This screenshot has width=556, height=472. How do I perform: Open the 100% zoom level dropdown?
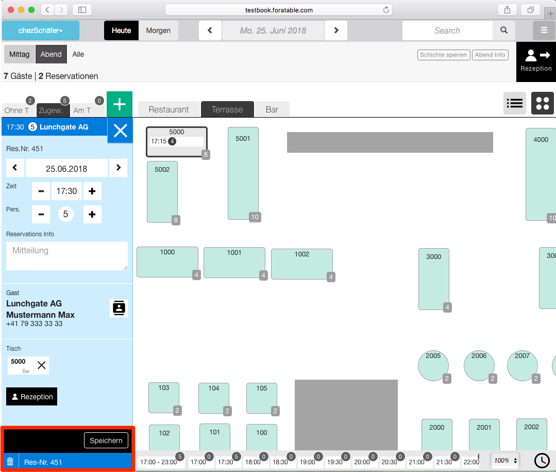(504, 460)
